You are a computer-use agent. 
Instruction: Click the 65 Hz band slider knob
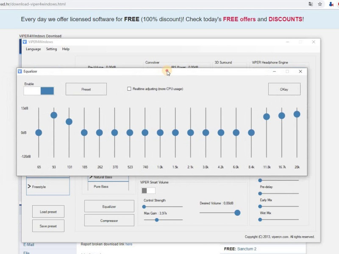39,133
